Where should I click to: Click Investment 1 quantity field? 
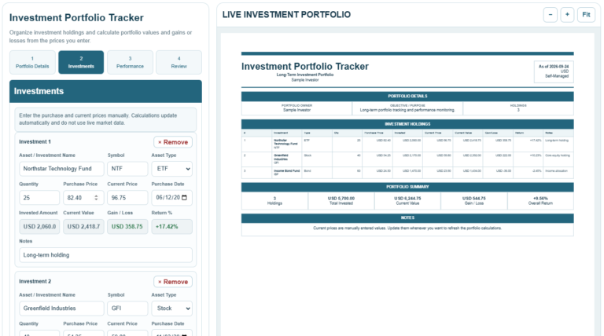[39, 198]
